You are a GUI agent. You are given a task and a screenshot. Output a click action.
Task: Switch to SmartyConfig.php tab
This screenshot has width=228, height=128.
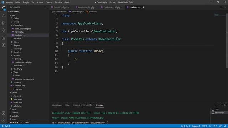(61, 7)
